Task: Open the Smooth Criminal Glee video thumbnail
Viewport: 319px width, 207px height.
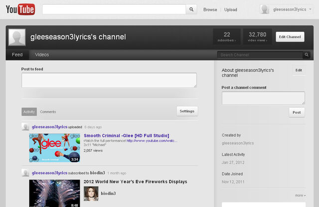Action: [54, 148]
